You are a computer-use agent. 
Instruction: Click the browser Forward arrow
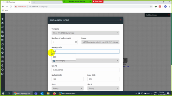coord(7,6)
